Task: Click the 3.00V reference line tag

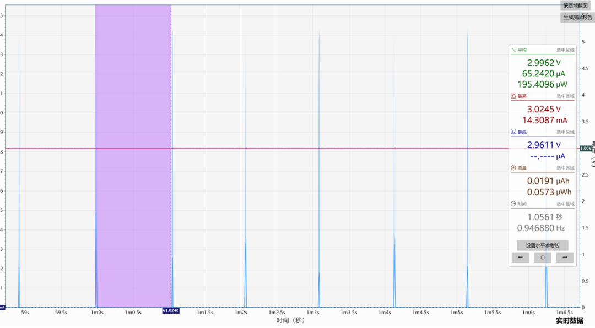Action: 585,148
